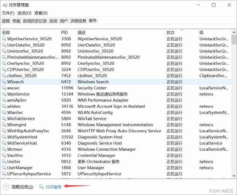Image resolution: width=237 pixels, height=195 pixels.
Task: Click the service icon next to UnistoreSvc_30520
Action: [4, 51]
